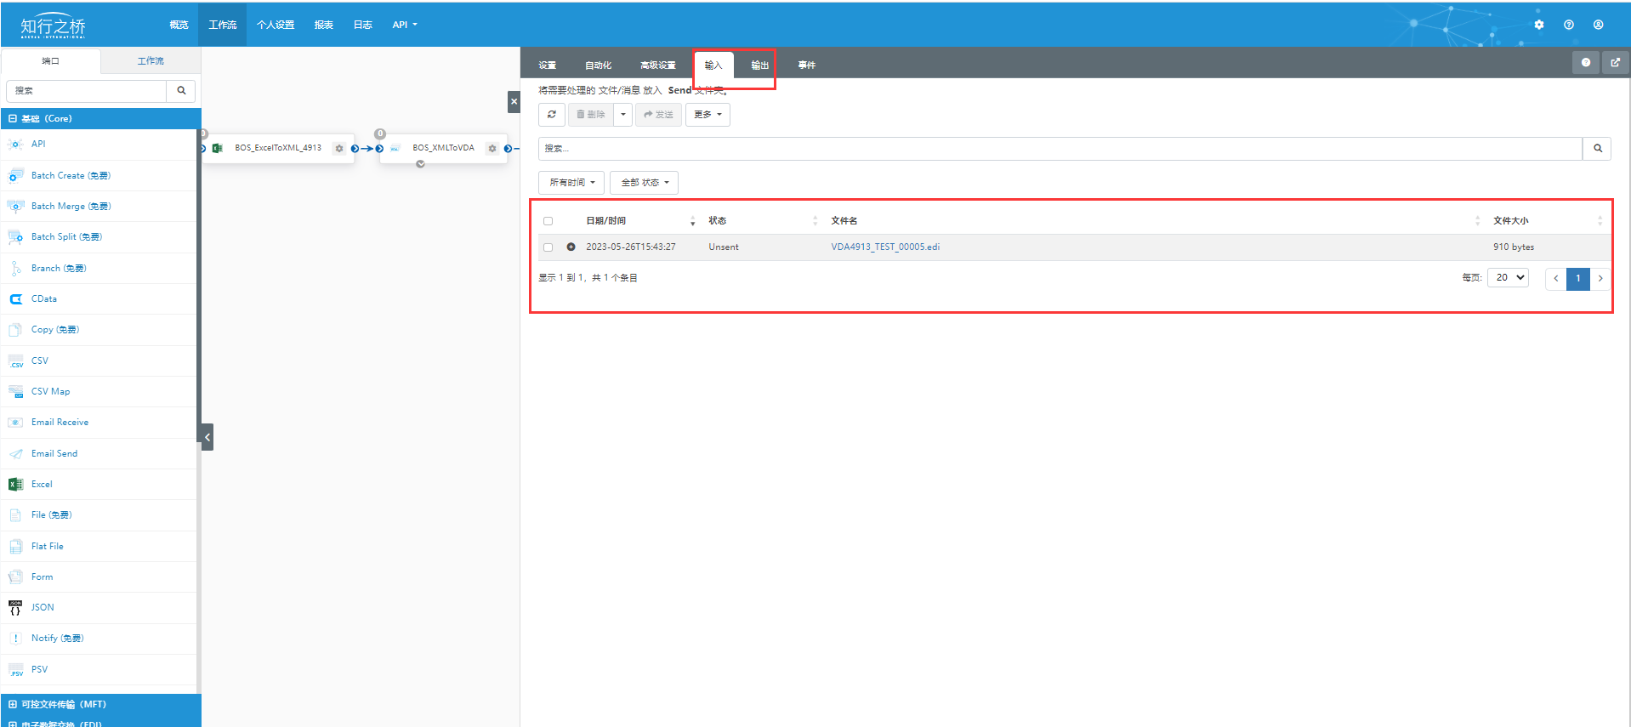This screenshot has width=1631, height=727.
Task: Click the magnifier button beside file search
Action: [x=1597, y=149]
